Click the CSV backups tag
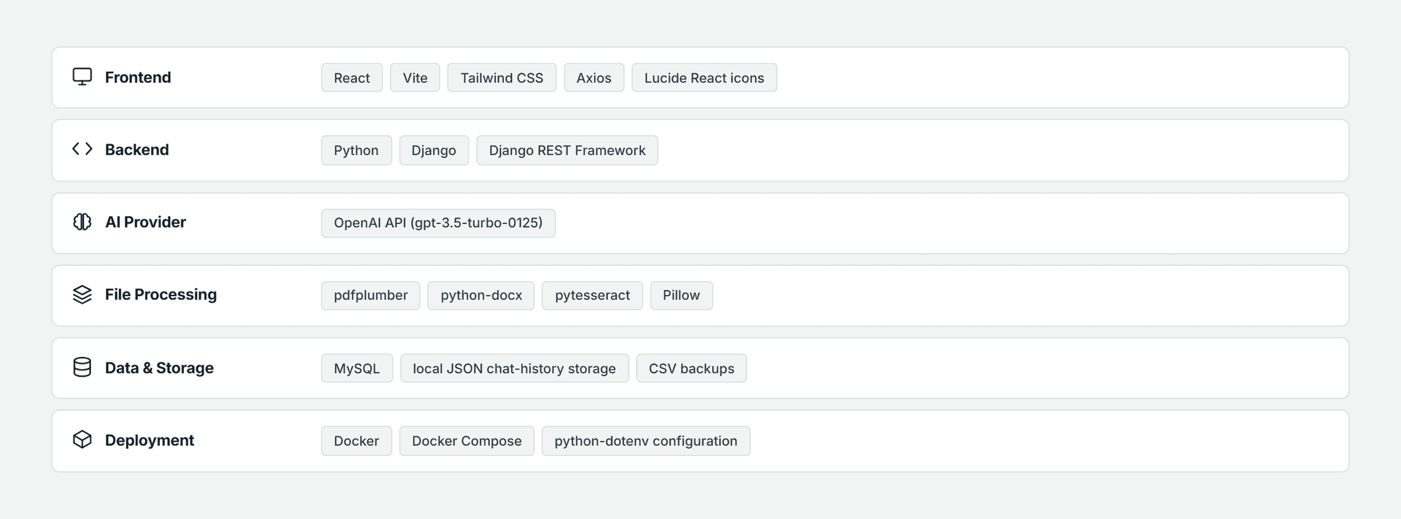 (692, 368)
